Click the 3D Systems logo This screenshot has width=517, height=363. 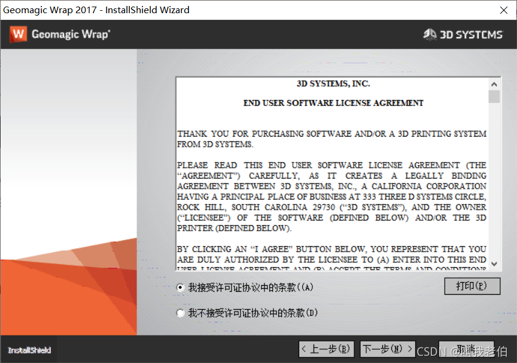point(463,34)
